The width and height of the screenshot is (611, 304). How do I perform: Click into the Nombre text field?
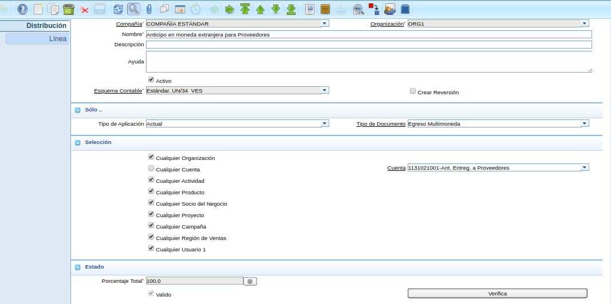369,34
